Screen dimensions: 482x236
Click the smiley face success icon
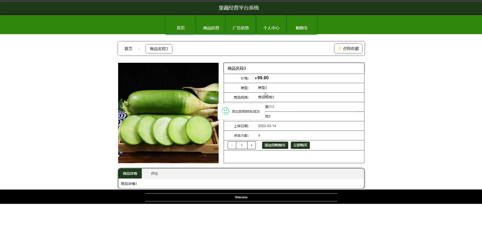click(x=225, y=111)
